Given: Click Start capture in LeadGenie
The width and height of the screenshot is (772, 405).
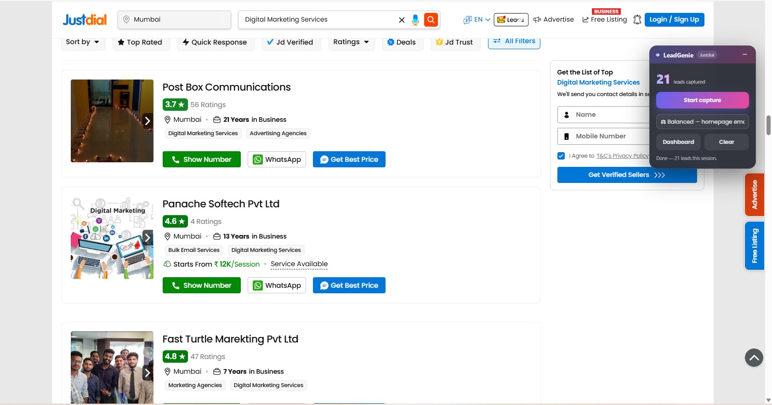Looking at the screenshot, I should tap(702, 100).
